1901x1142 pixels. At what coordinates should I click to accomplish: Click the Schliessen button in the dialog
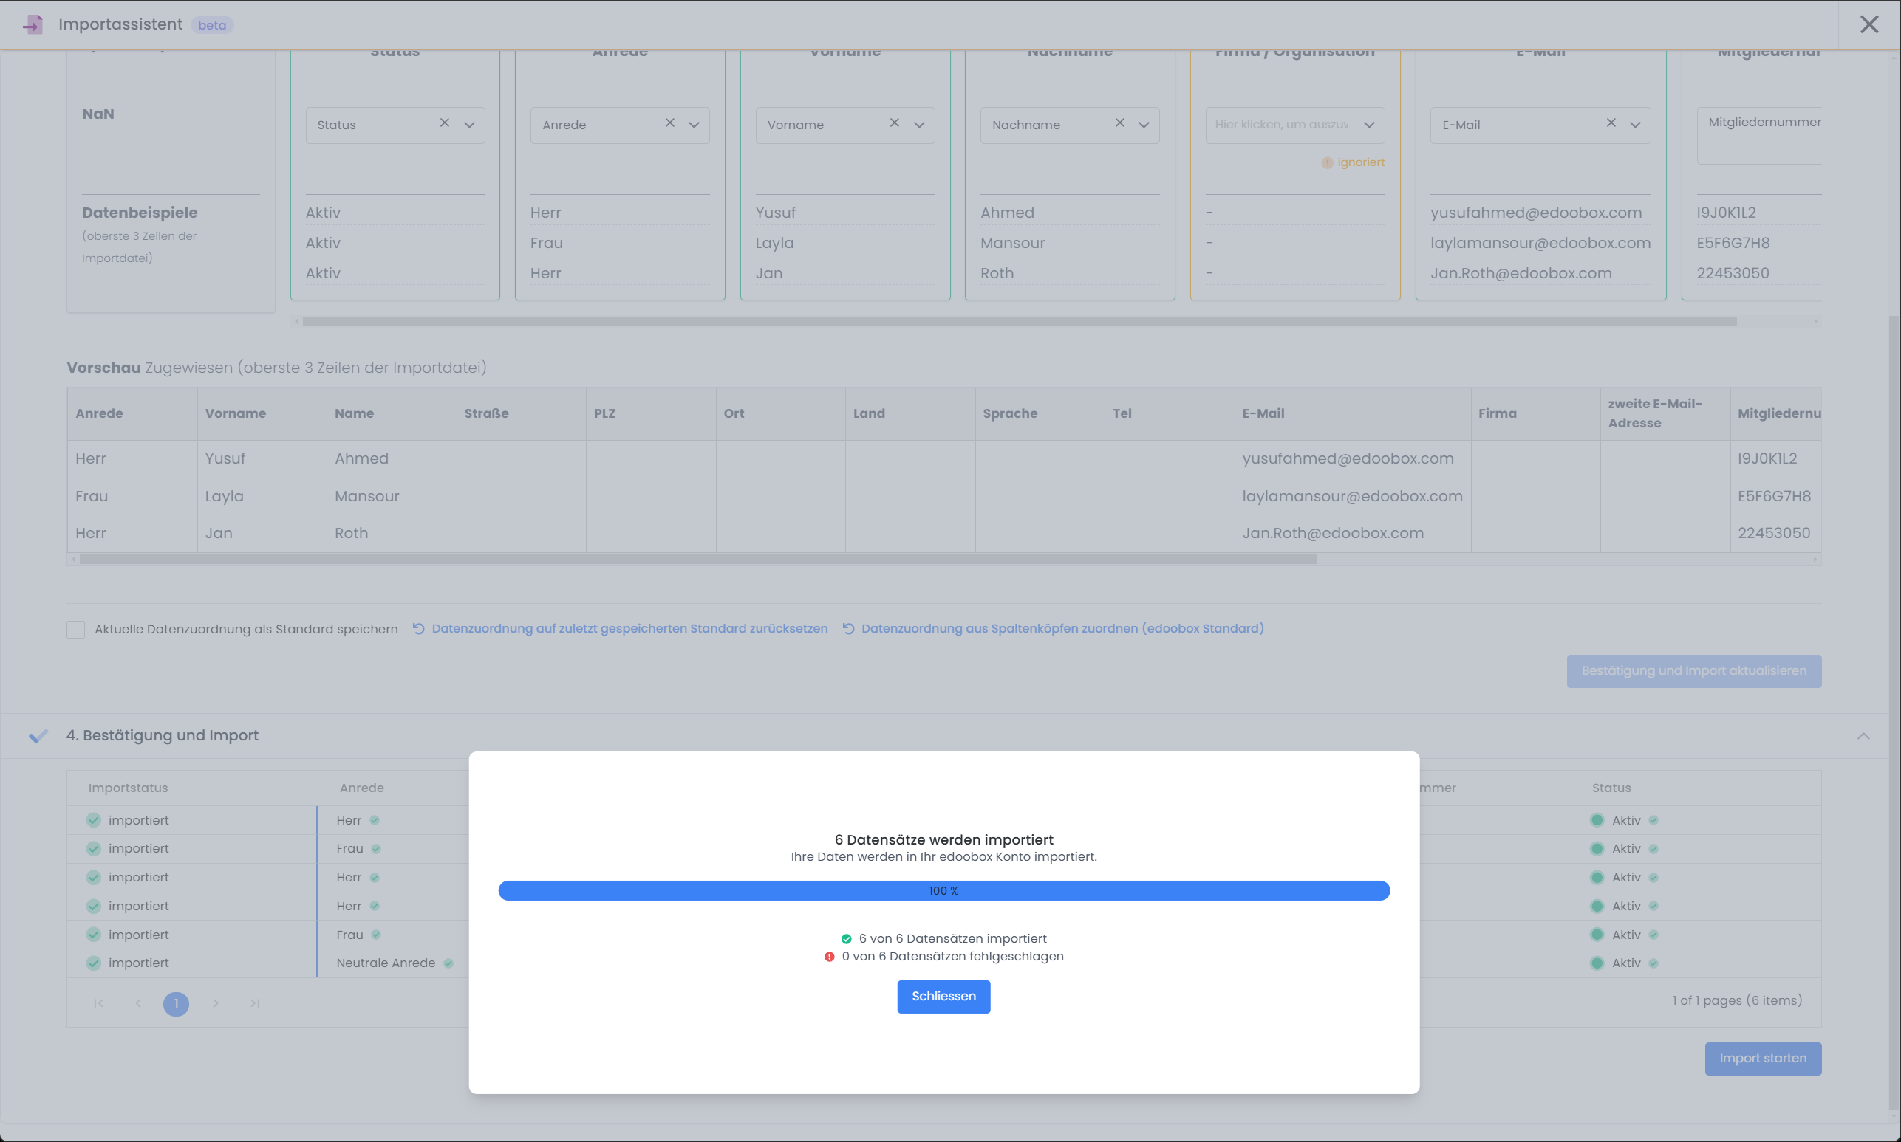point(944,997)
